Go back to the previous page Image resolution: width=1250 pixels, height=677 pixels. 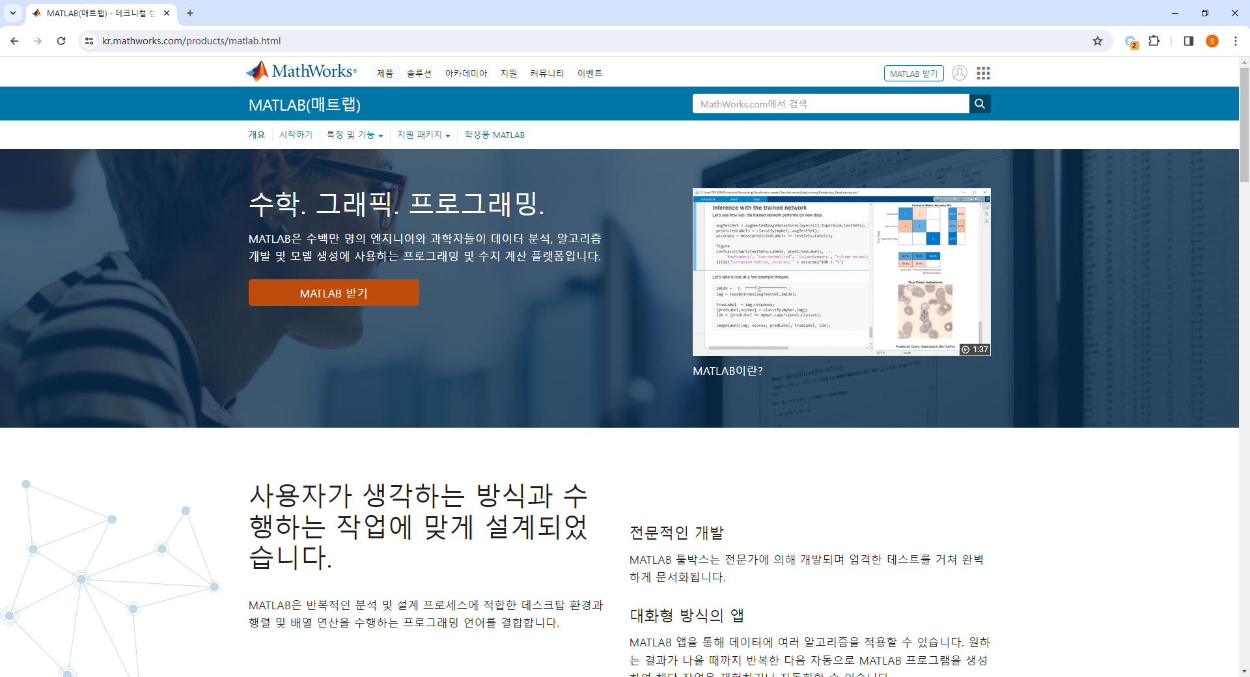click(14, 41)
